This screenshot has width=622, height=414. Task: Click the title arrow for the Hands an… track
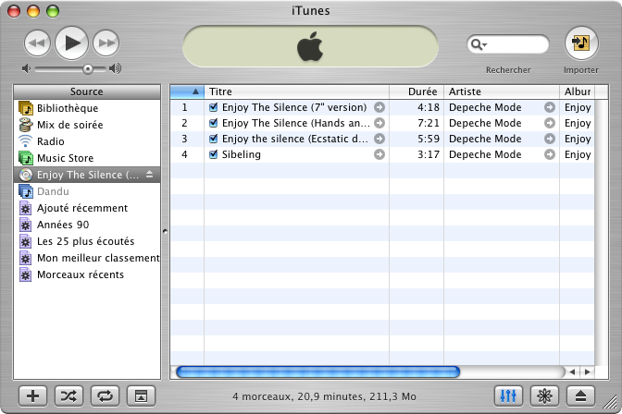(379, 123)
